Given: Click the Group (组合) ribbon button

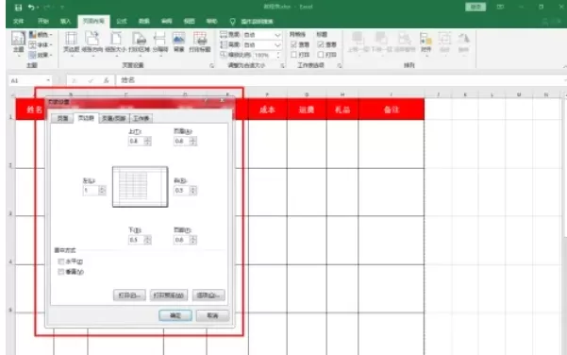Looking at the screenshot, I should (x=444, y=42).
